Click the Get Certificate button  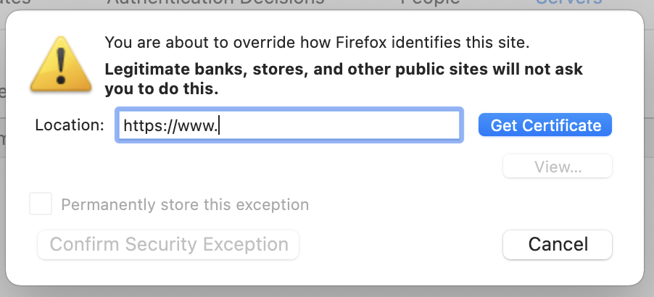coord(545,125)
